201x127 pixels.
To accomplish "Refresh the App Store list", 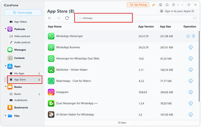I will coord(67,18).
